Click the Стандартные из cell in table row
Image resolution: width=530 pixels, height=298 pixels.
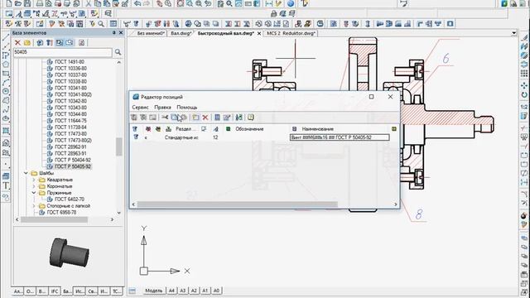click(x=181, y=137)
